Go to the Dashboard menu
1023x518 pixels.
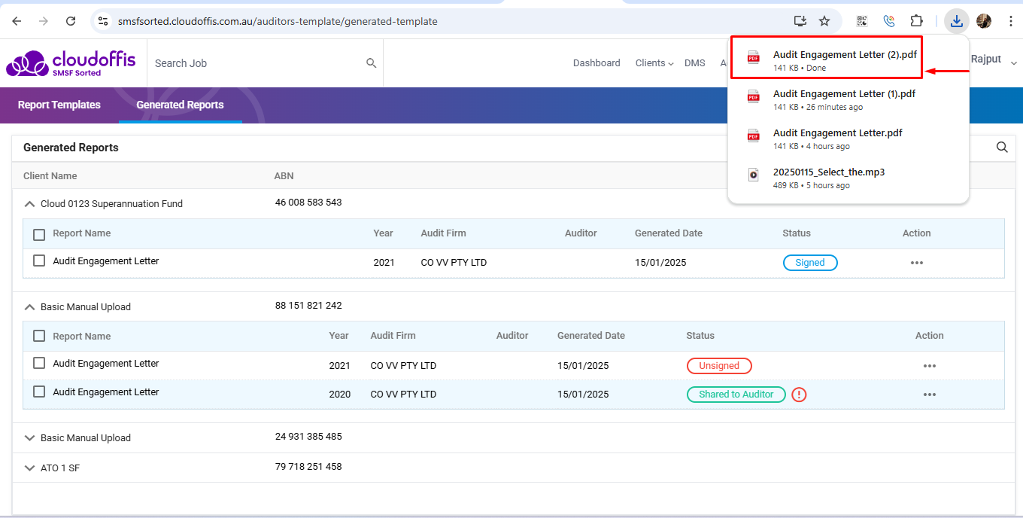coord(596,63)
